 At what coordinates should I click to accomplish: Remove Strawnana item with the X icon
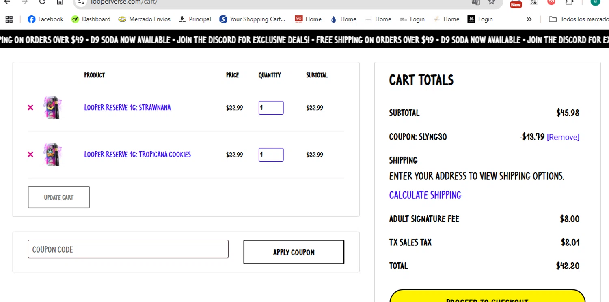pos(30,108)
